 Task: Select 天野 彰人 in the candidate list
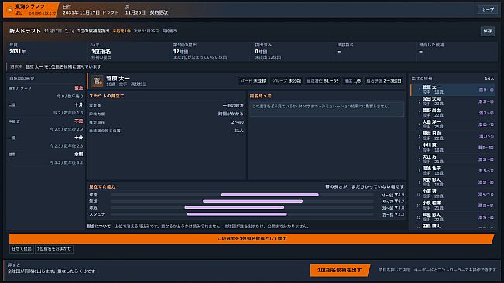pos(453,182)
